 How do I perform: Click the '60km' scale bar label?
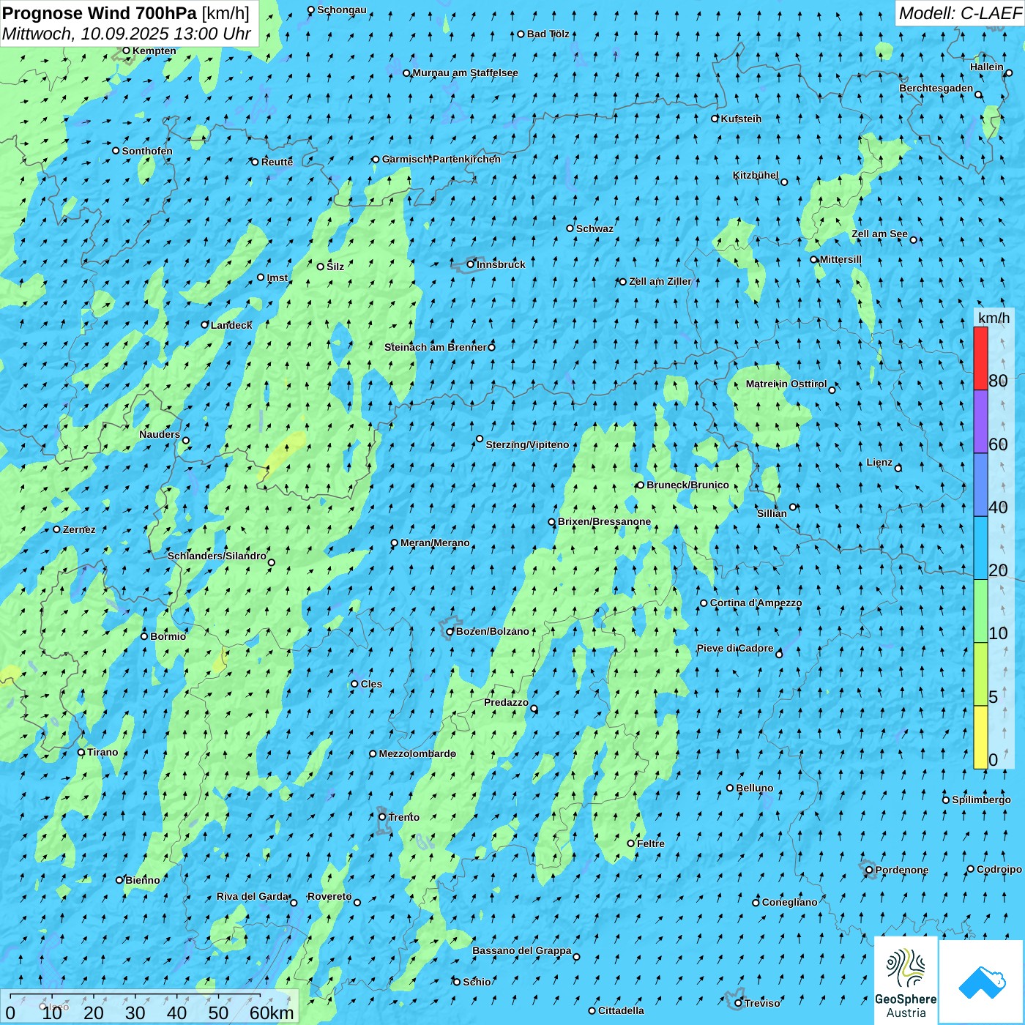pos(272,1013)
